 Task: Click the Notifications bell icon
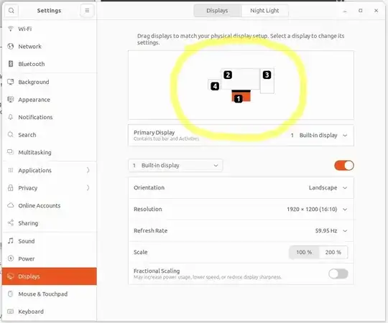click(10, 117)
